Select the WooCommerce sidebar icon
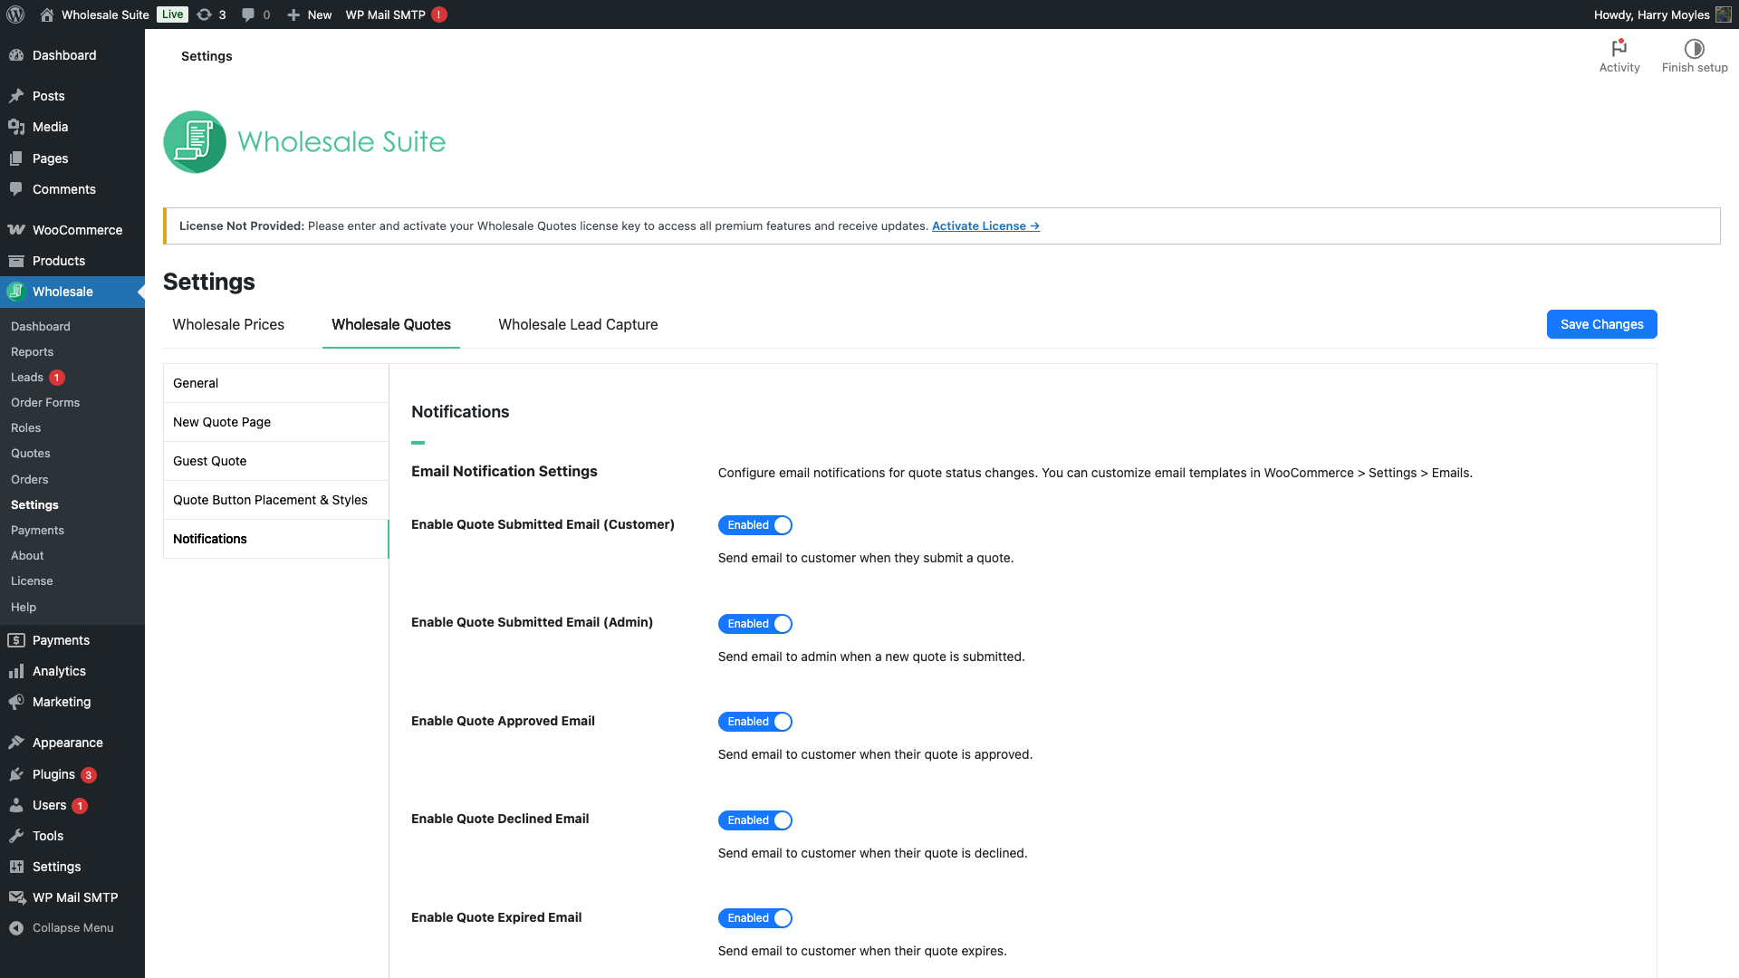The height and width of the screenshot is (978, 1739). [17, 229]
